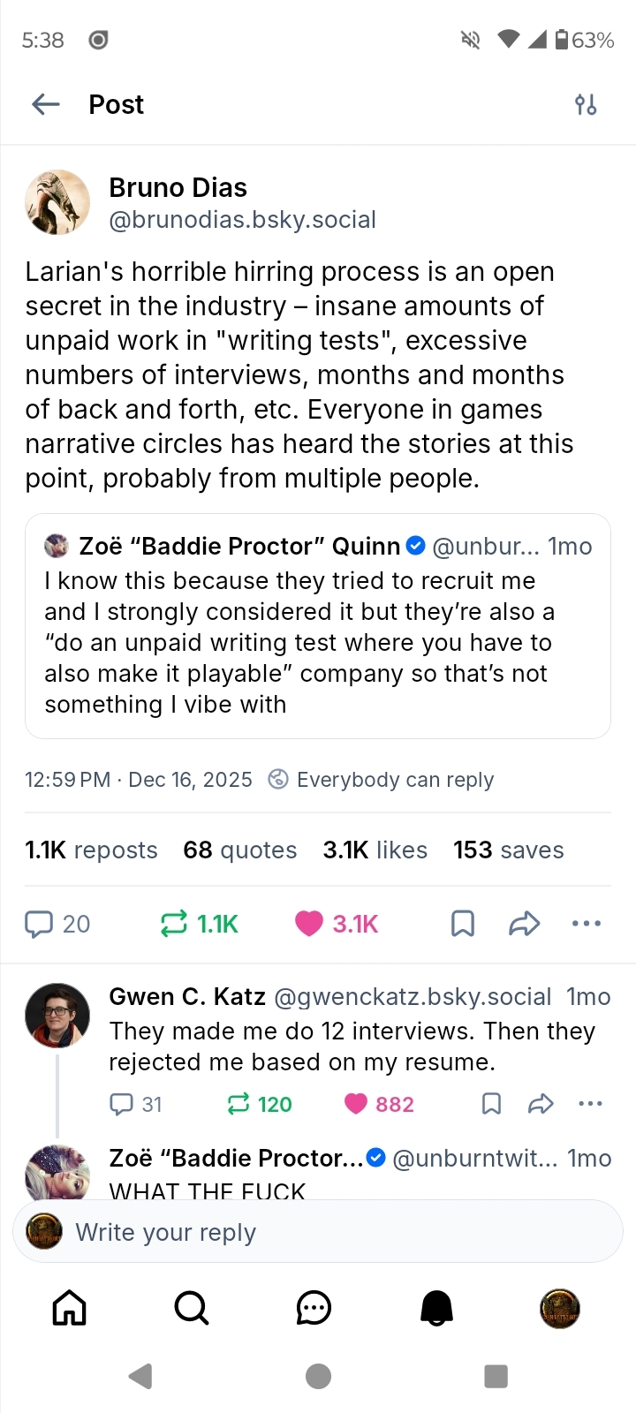The height and width of the screenshot is (1413, 636).
Task: View the 3.1K likes list
Action: pyautogui.click(x=375, y=850)
